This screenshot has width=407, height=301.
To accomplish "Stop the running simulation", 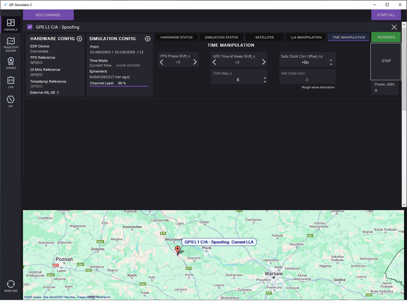I will tap(386, 61).
